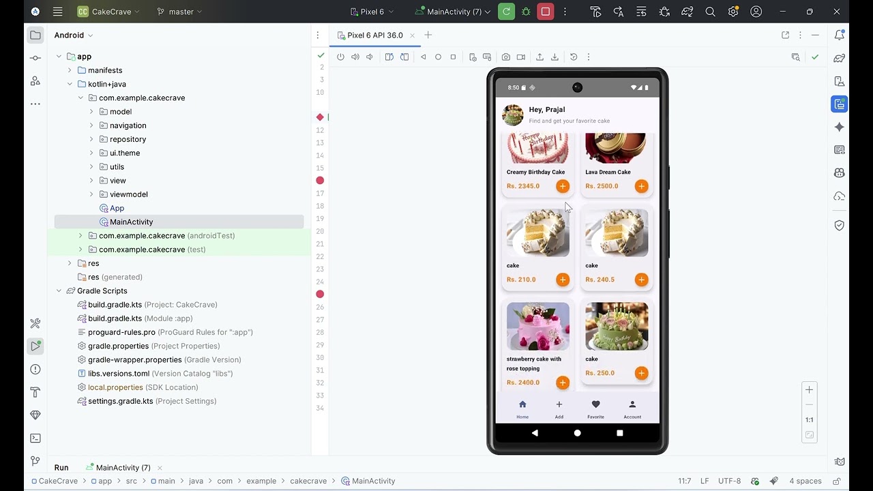Stop the running app with the red button
873x491 pixels.
(x=546, y=12)
